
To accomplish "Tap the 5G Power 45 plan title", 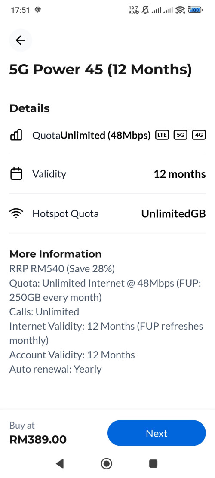I will click(101, 69).
